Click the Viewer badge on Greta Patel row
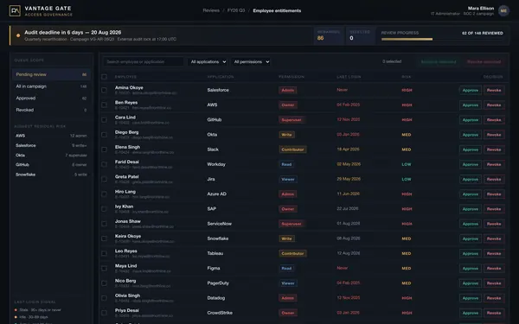This screenshot has width=519, height=324. point(288,180)
